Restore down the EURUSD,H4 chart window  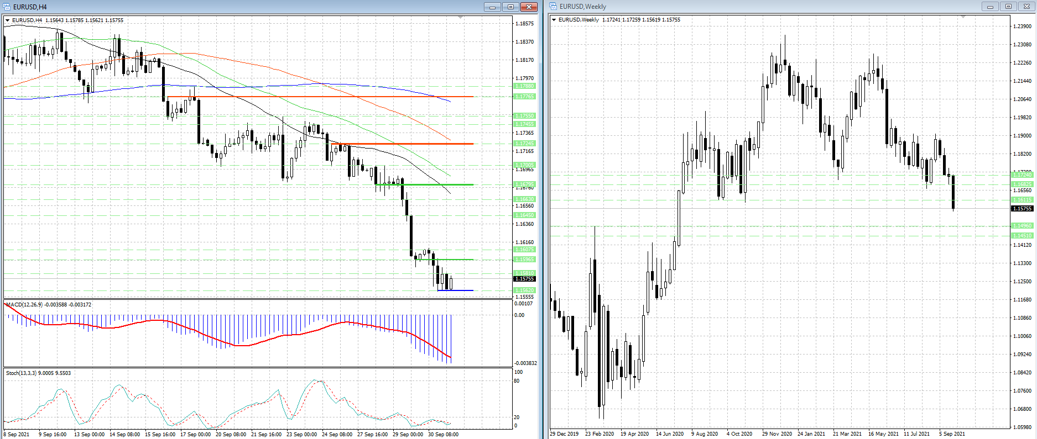(510, 7)
